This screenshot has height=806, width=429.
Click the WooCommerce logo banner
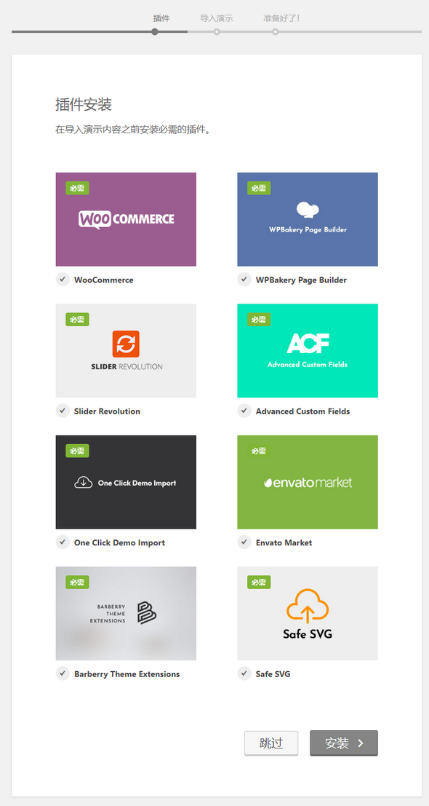pyautogui.click(x=126, y=219)
